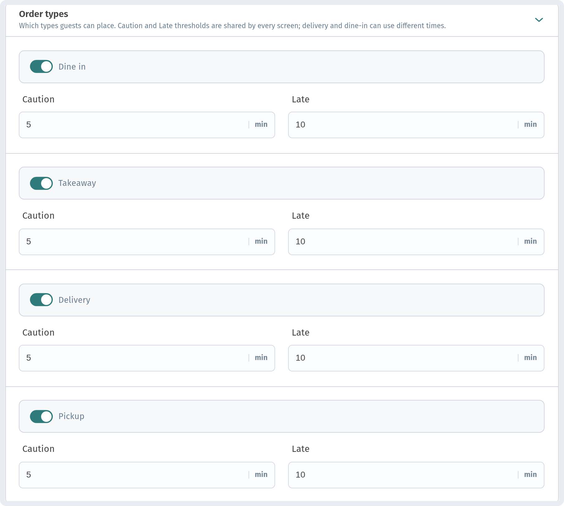This screenshot has width=564, height=506.
Task: Click the min suffix in Delivery Caution
Action: [261, 358]
